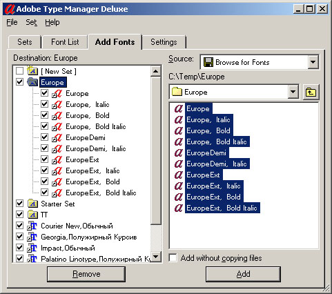Viewport: 332px width, 294px height.
Task: Uncheck the EuropeDemi, Italic checkbox
Action: 44,148
